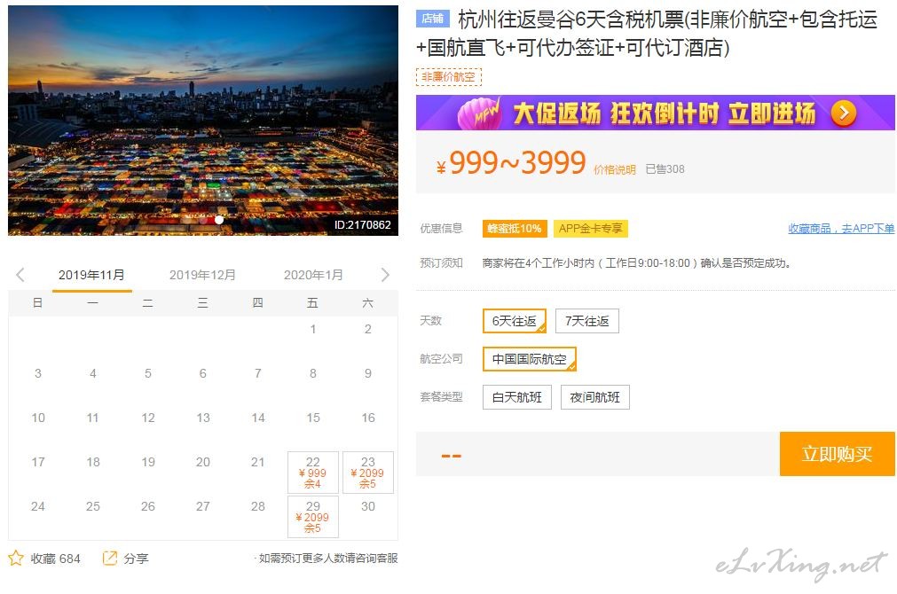The height and width of the screenshot is (594, 897).
Task: Click 如需预订更多人数请咨询客服 note
Action: 328,558
